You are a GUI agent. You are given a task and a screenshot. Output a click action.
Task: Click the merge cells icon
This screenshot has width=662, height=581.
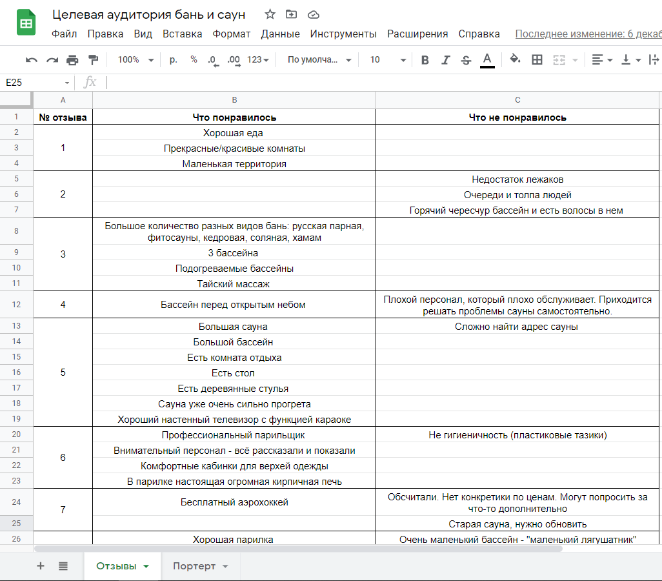[x=559, y=60]
